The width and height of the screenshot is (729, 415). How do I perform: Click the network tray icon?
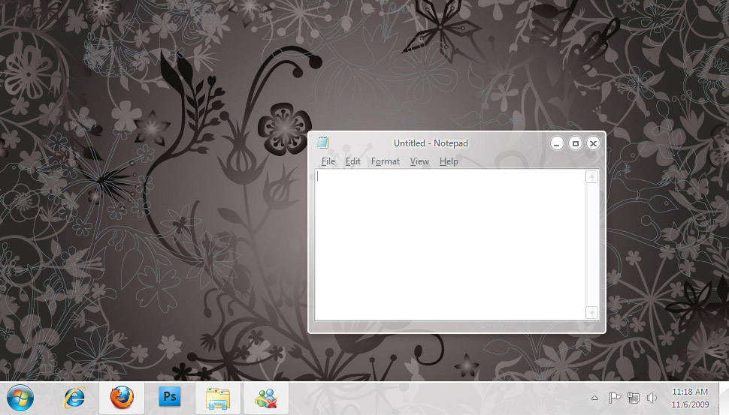pyautogui.click(x=634, y=398)
